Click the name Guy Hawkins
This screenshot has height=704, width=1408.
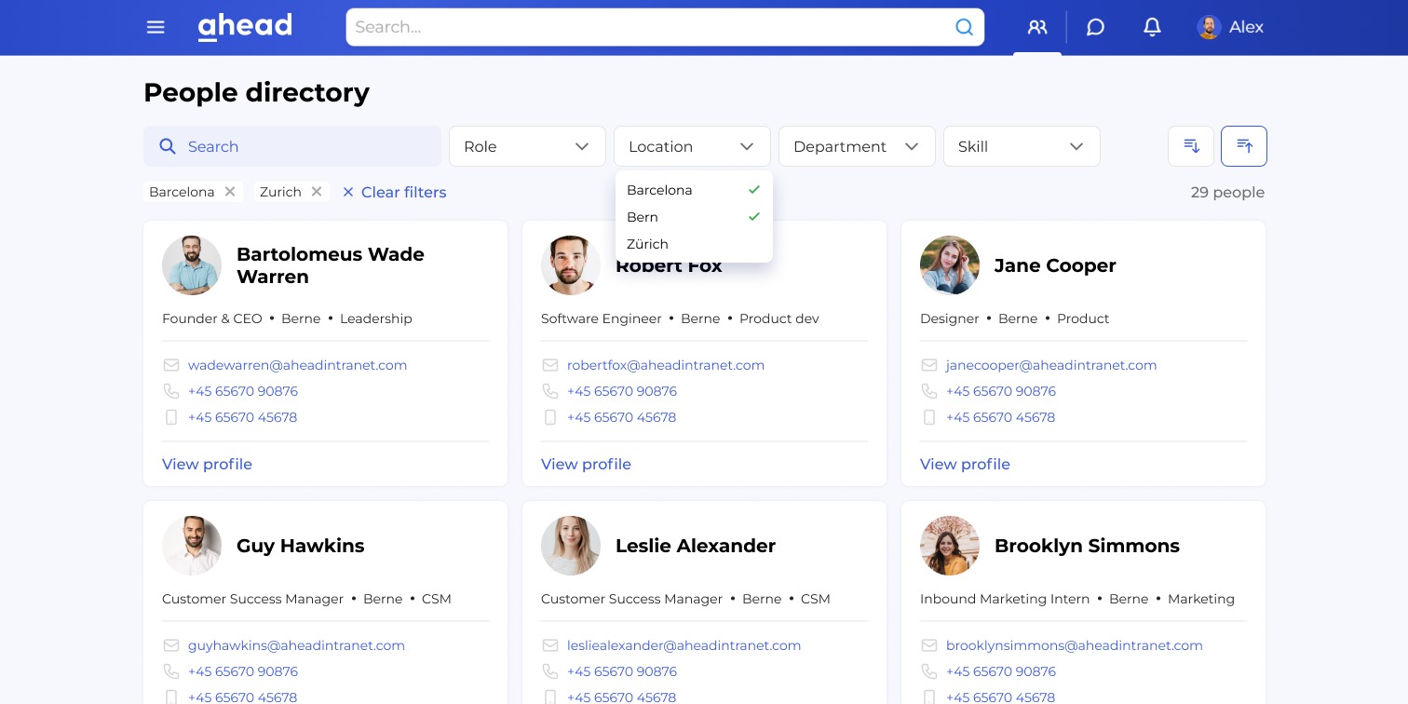[x=301, y=546]
